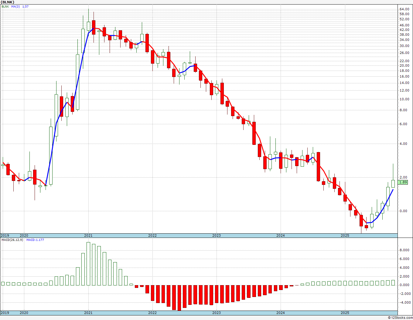Pick the 20.00 price axis label
Image resolution: width=413 pixels, height=320 pixels.
click(x=404, y=65)
